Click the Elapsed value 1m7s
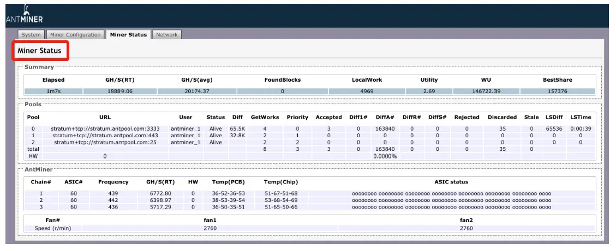Screen dimensions: 616x251 (53, 91)
